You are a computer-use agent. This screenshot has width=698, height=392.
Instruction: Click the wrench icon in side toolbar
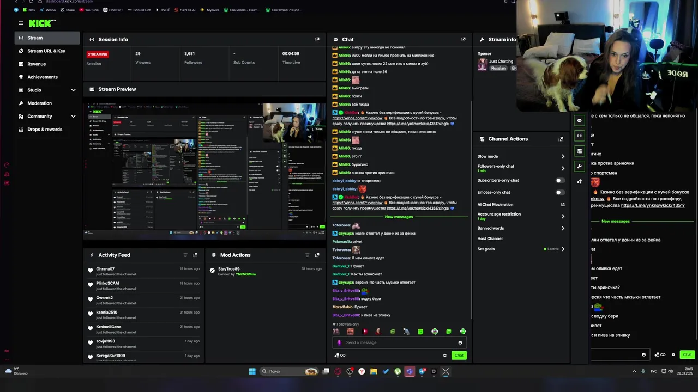tap(579, 166)
